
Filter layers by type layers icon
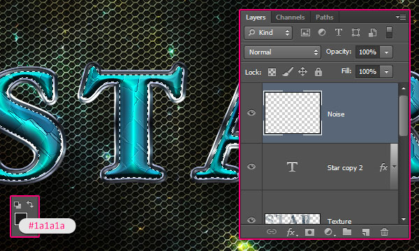point(339,33)
